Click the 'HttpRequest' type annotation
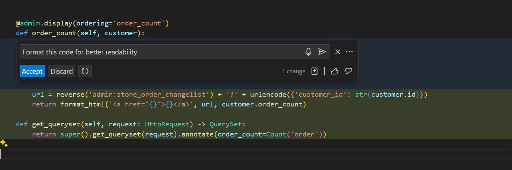 pyautogui.click(x=167, y=124)
